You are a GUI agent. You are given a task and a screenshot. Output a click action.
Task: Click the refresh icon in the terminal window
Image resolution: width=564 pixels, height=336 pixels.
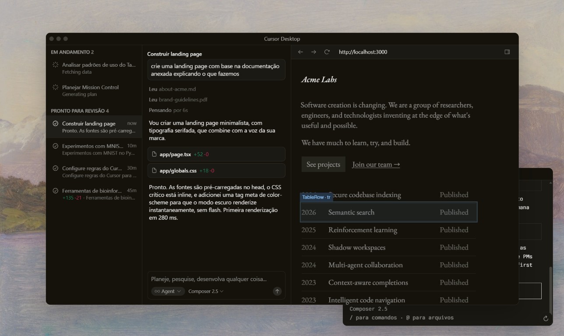[x=546, y=318]
